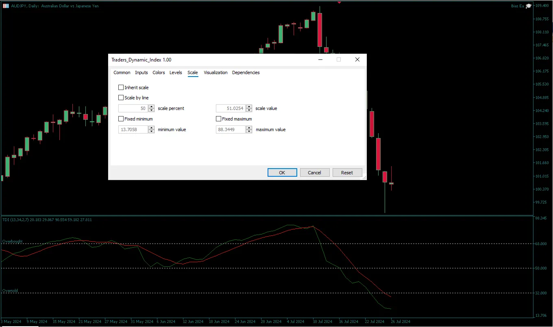Click the minimum value input field
Viewport: 553px width, 327px height.
[133, 129]
